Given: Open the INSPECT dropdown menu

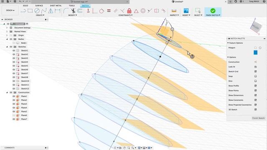Looking at the screenshot, I should tap(174, 15).
